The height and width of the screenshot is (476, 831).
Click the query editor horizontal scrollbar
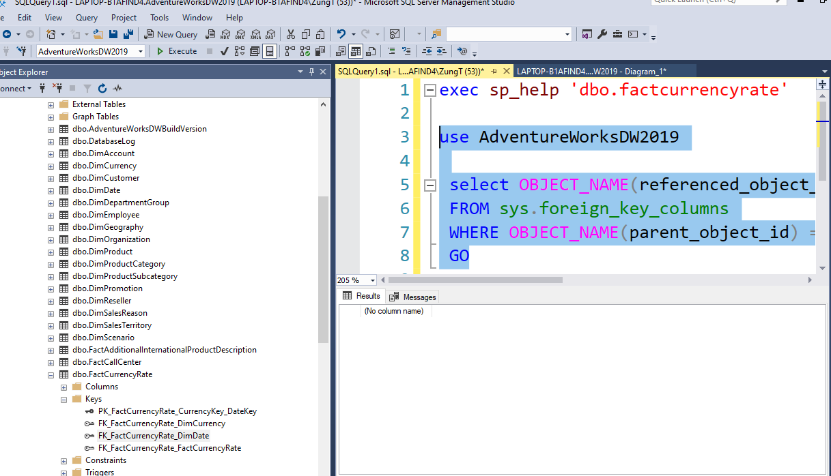tap(475, 280)
